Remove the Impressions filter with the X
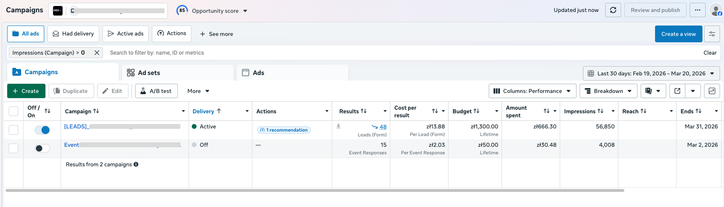Screen dimensions: 724x207 96,53
